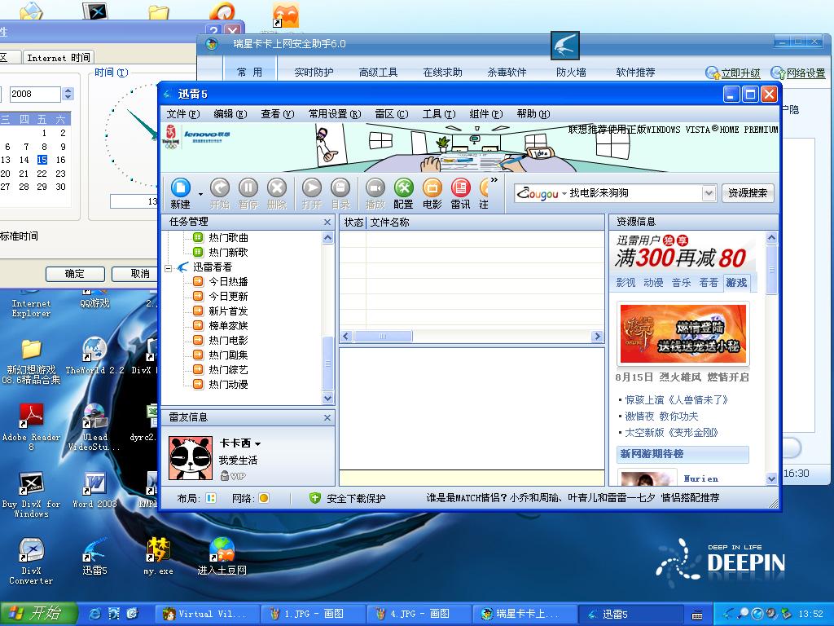Open the 帮助 menu
The width and height of the screenshot is (834, 626).
(533, 114)
